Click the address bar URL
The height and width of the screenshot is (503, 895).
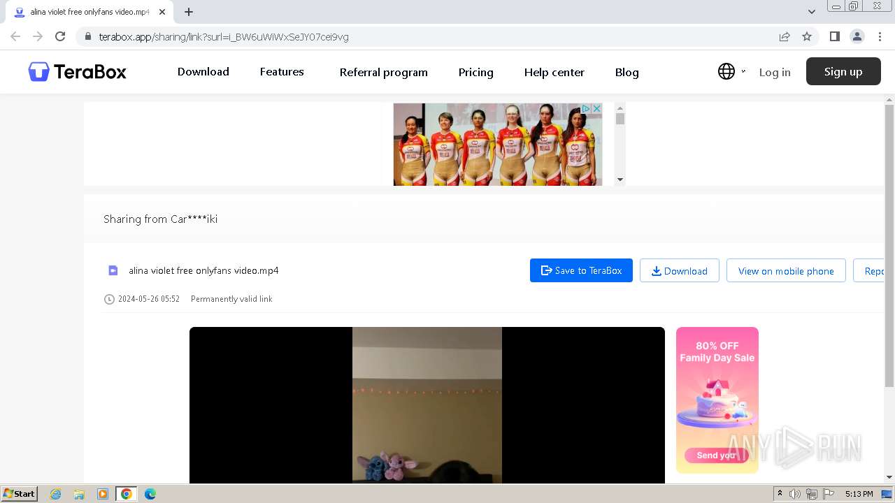tap(224, 36)
